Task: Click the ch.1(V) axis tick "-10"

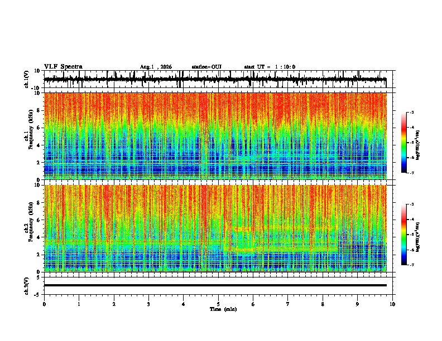Action: click(36, 88)
